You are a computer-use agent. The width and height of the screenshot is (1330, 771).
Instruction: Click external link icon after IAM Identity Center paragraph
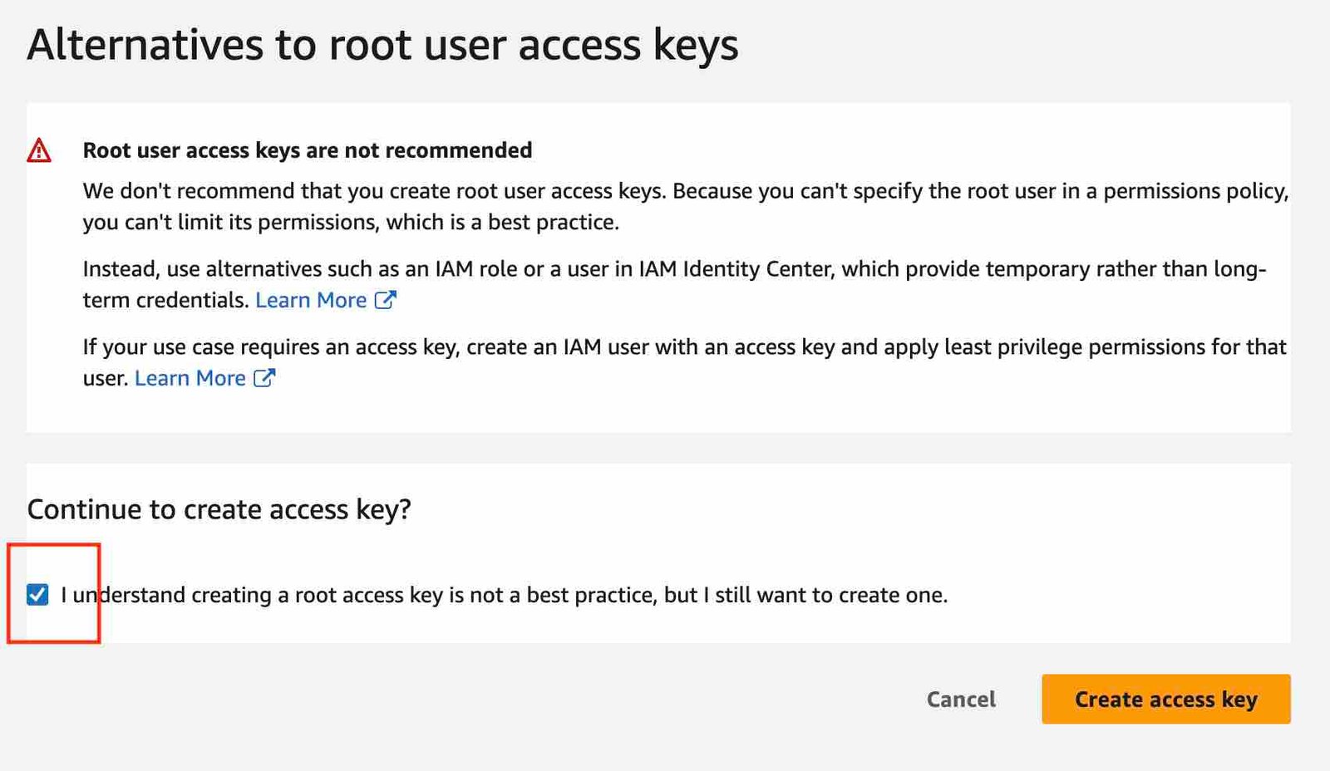385,300
